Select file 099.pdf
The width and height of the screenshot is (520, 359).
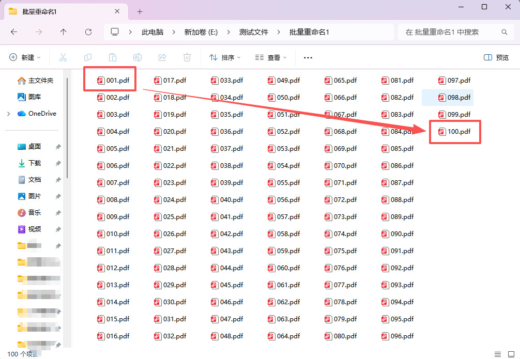pos(454,114)
